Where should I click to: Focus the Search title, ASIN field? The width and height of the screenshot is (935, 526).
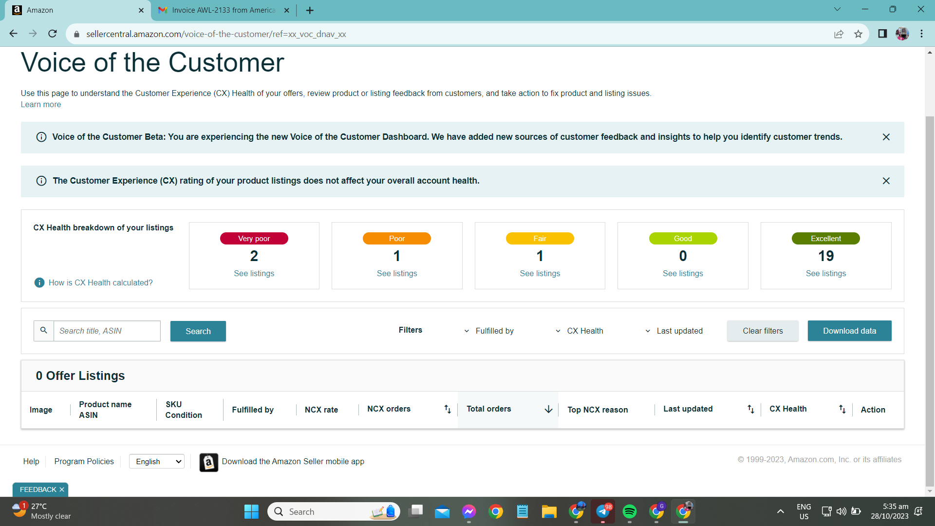pyautogui.click(x=107, y=331)
